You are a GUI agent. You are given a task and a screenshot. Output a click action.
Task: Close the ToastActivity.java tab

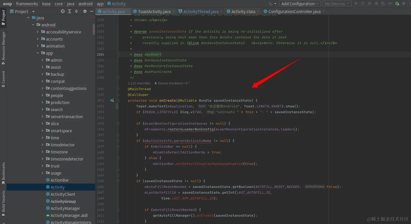(x=174, y=12)
